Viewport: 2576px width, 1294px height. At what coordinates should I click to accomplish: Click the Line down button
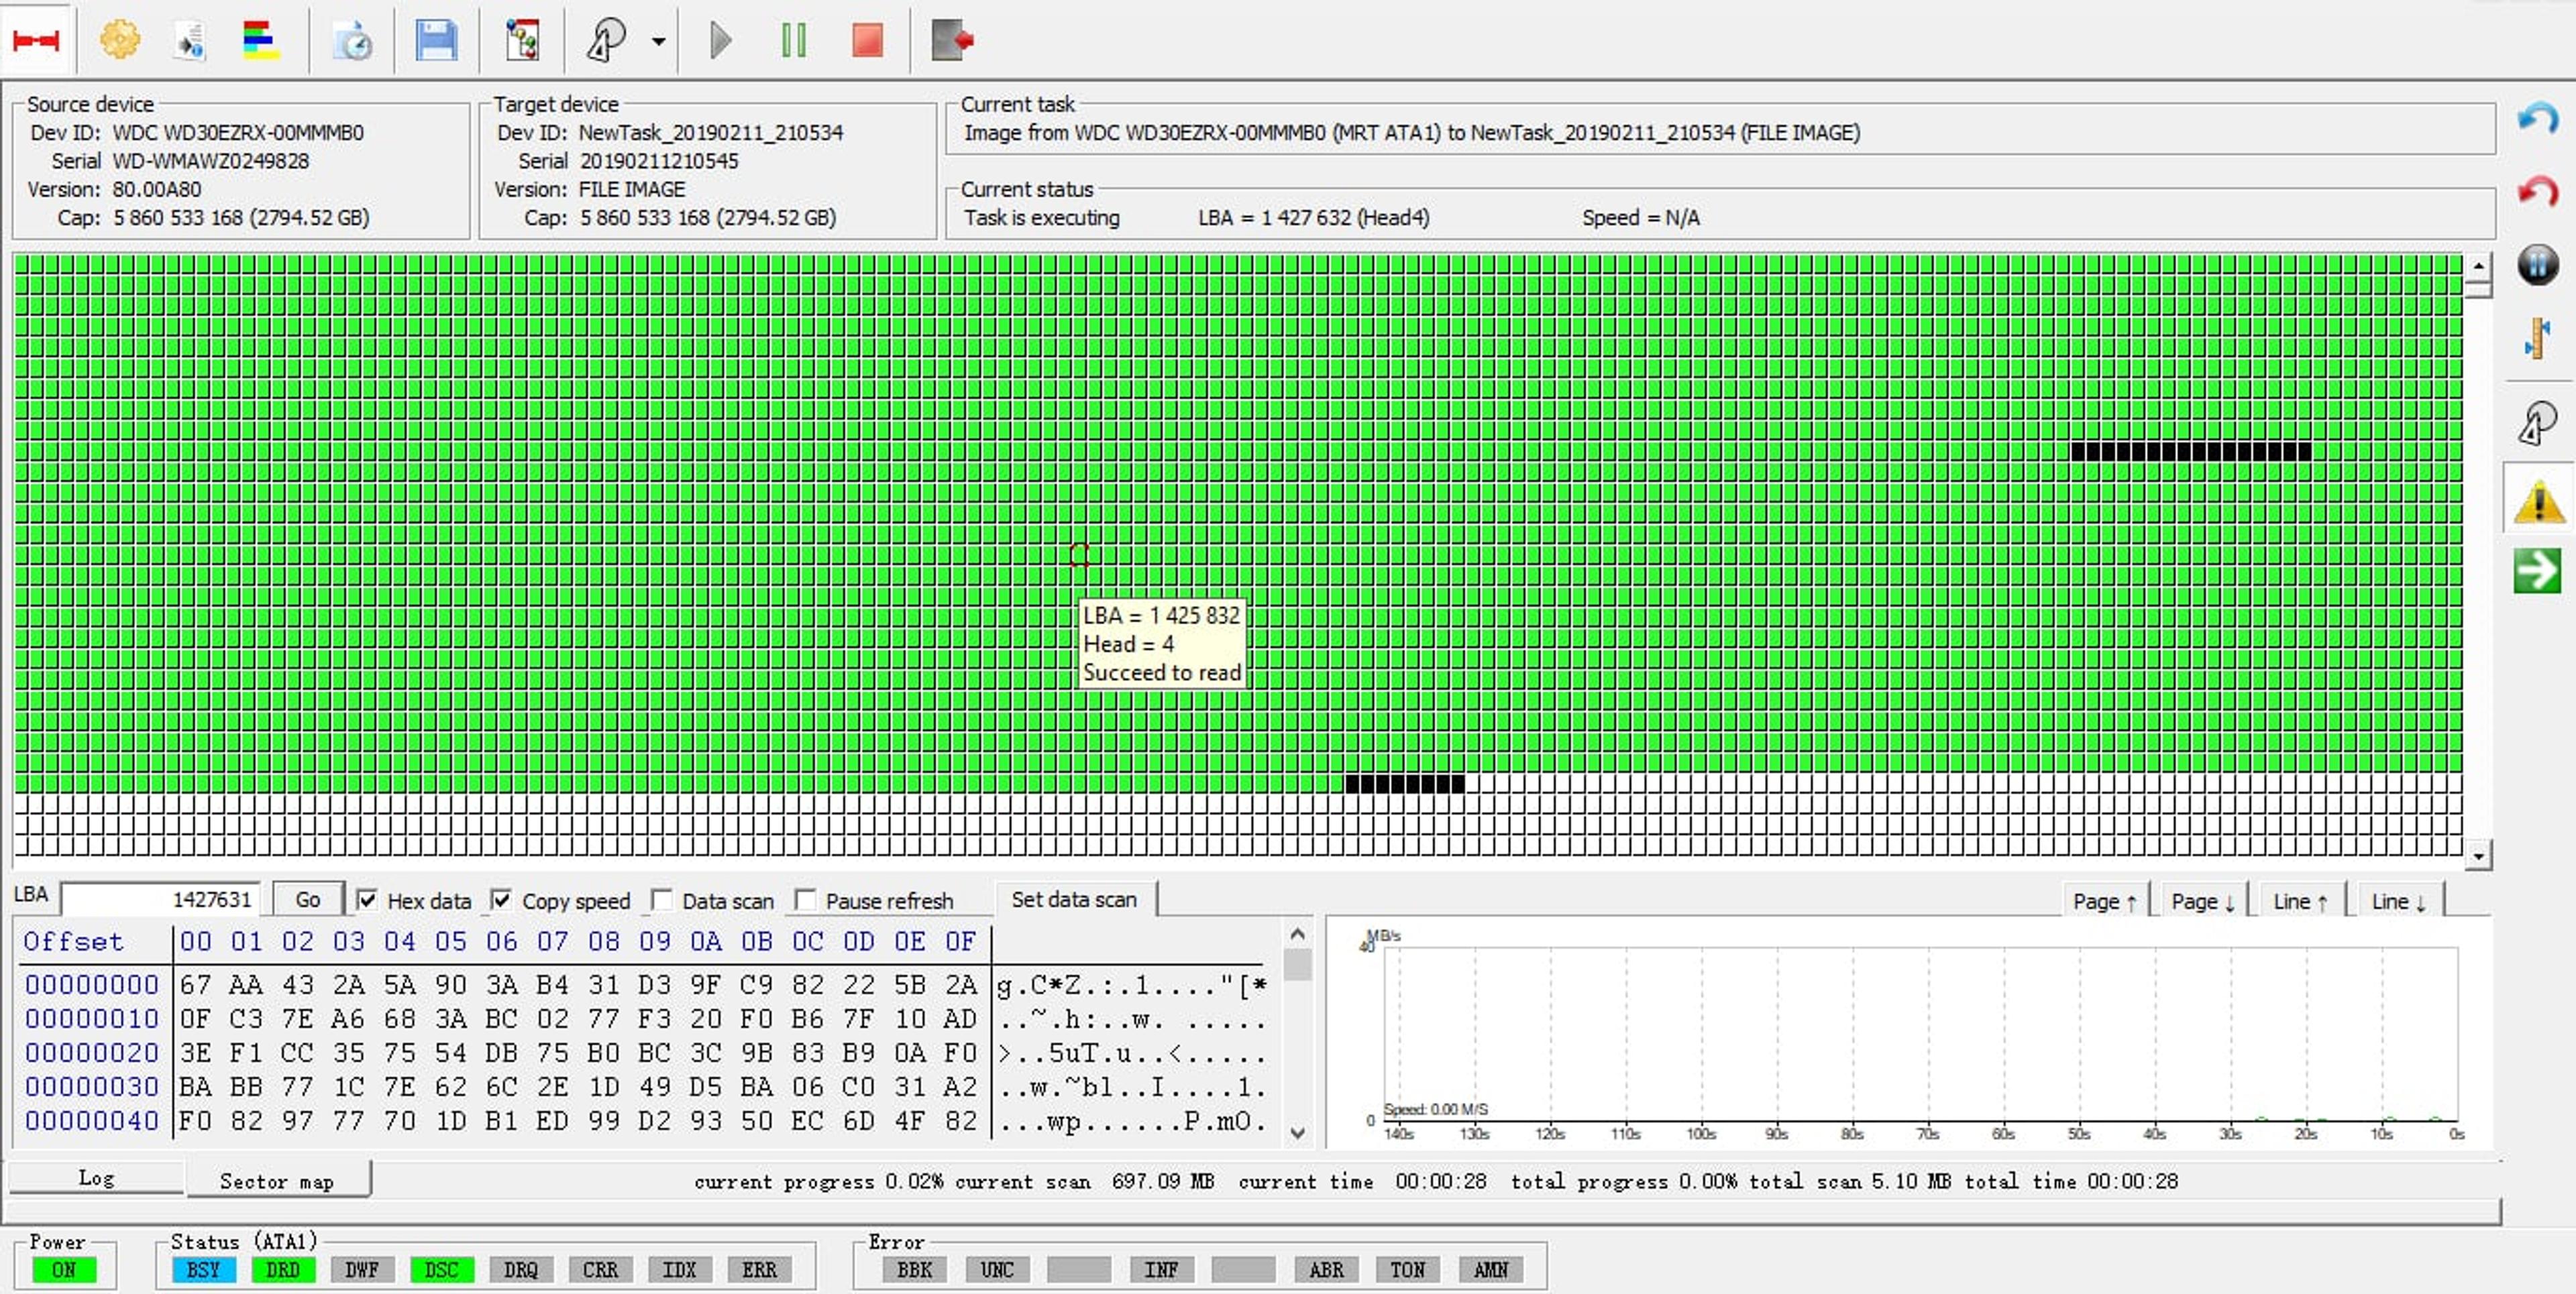pyautogui.click(x=2399, y=900)
